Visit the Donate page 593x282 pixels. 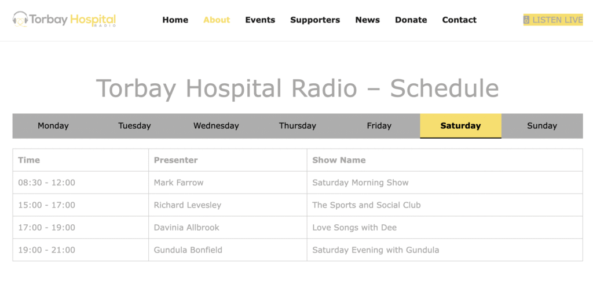pyautogui.click(x=411, y=20)
